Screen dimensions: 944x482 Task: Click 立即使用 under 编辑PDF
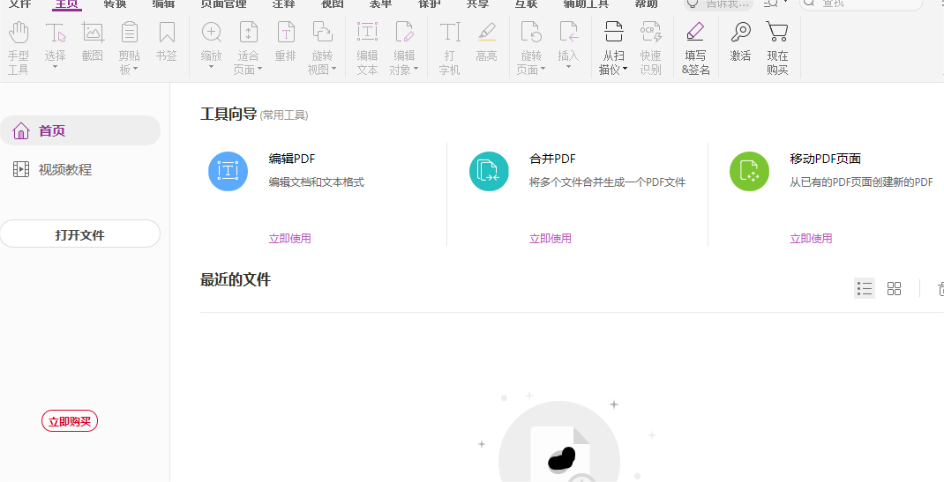click(x=289, y=239)
